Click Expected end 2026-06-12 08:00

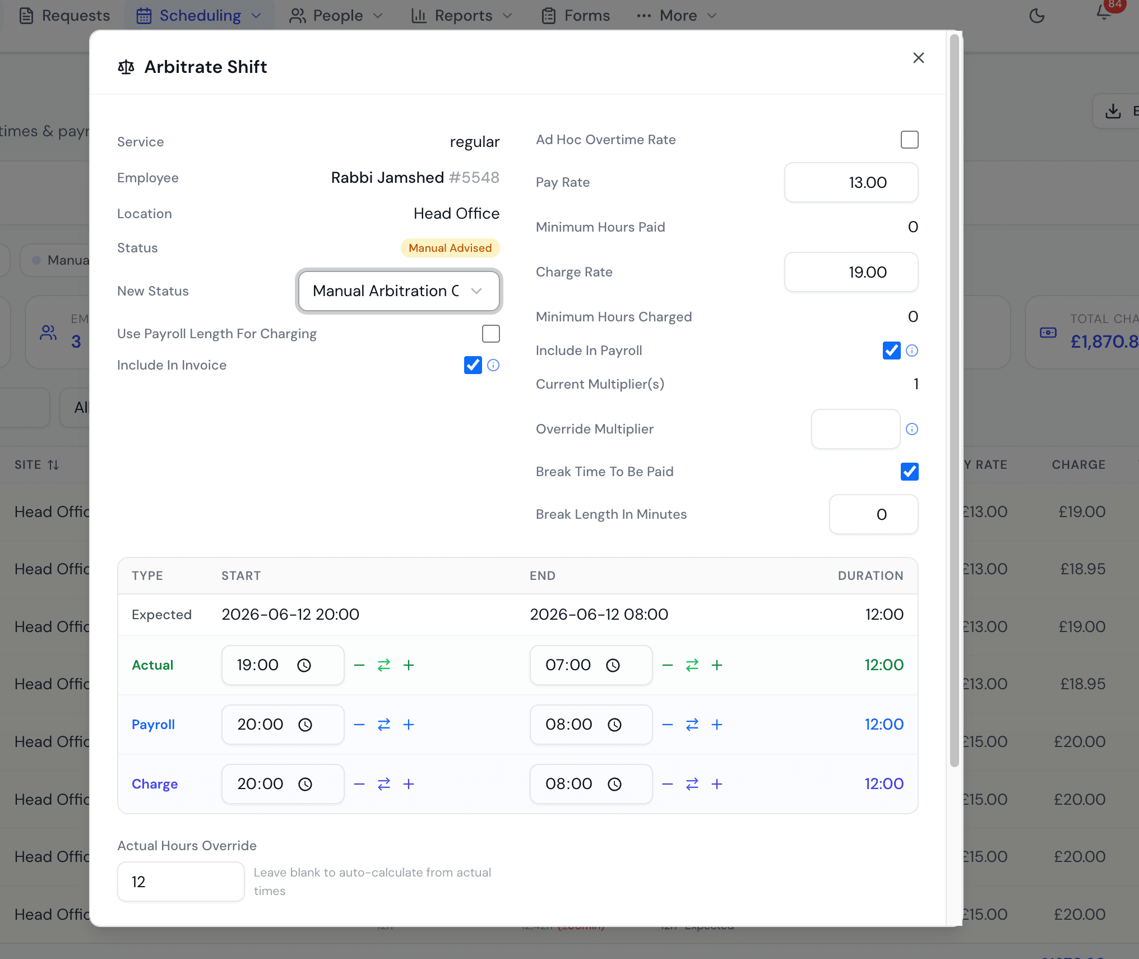pyautogui.click(x=599, y=615)
